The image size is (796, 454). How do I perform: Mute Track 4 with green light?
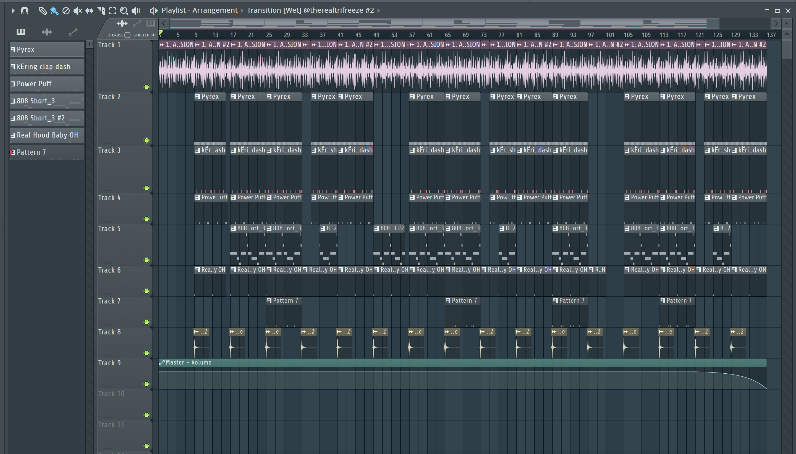pos(146,219)
